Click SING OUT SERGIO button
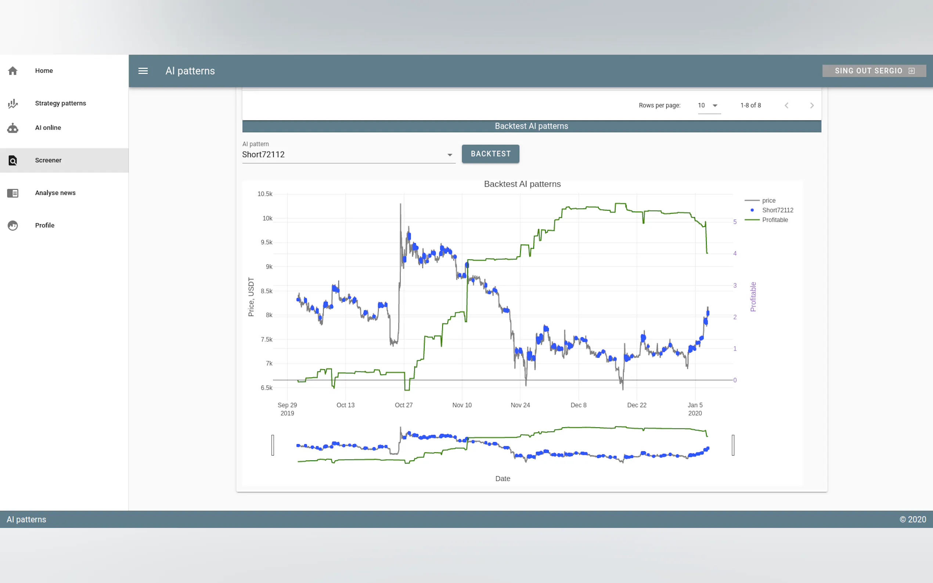 click(873, 71)
